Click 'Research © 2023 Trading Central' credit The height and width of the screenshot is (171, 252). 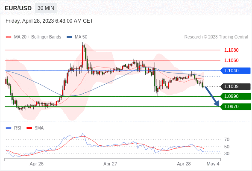[x=216, y=37]
